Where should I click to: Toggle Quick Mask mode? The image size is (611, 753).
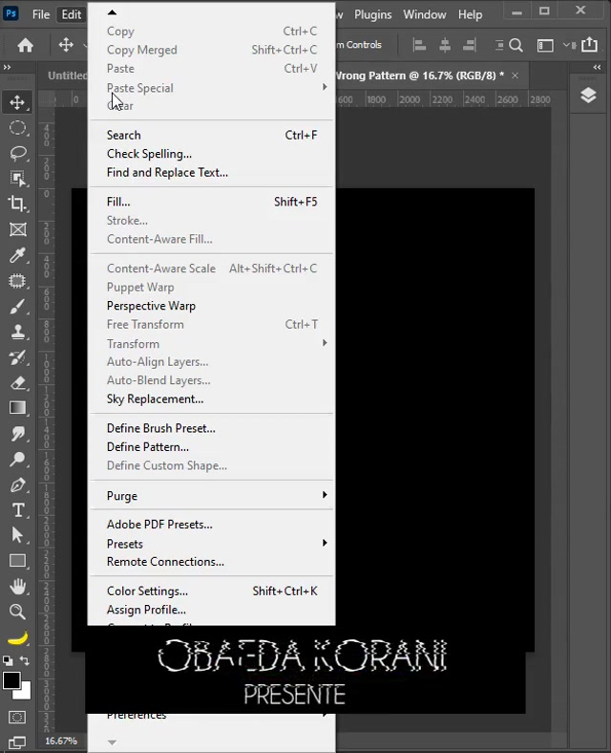tap(17, 717)
